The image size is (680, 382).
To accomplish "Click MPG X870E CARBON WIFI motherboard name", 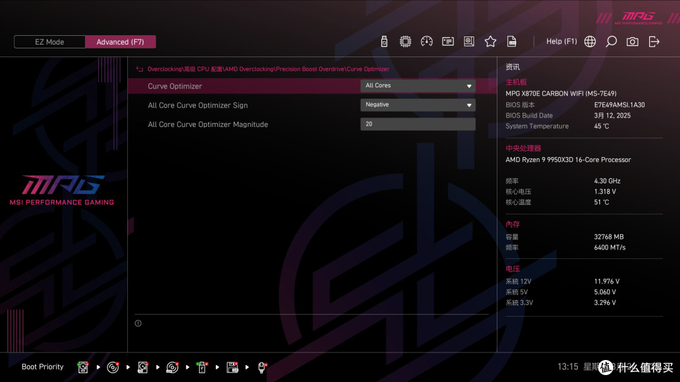I will coord(561,94).
